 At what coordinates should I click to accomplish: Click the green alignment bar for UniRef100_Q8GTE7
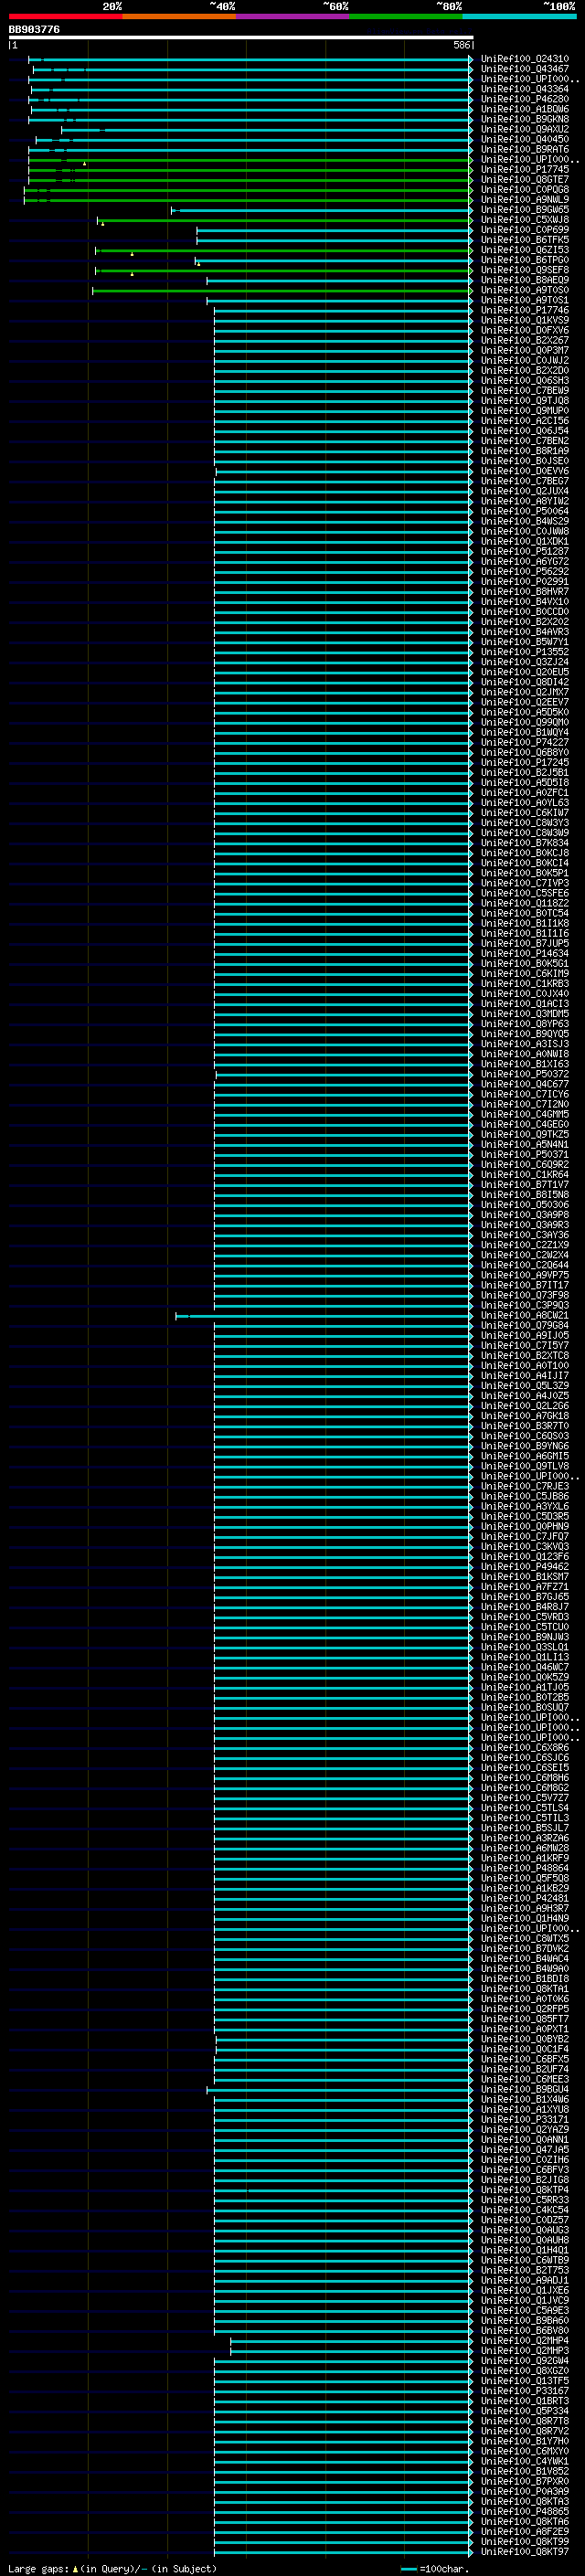[250, 180]
